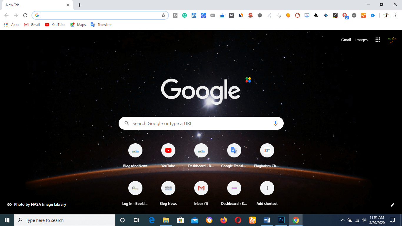The height and width of the screenshot is (226, 402).
Task: Reload the page
Action: coord(25,15)
